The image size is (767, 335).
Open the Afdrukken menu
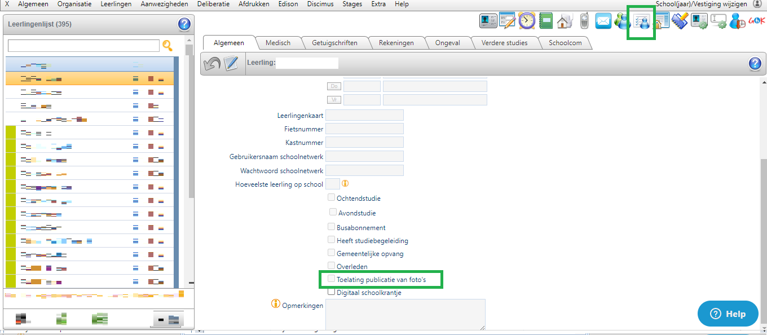coord(254,4)
